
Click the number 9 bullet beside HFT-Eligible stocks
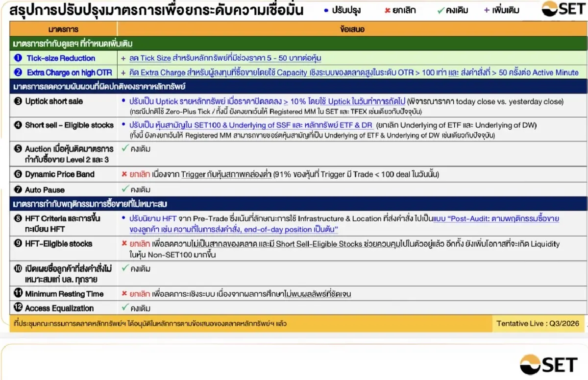18,243
